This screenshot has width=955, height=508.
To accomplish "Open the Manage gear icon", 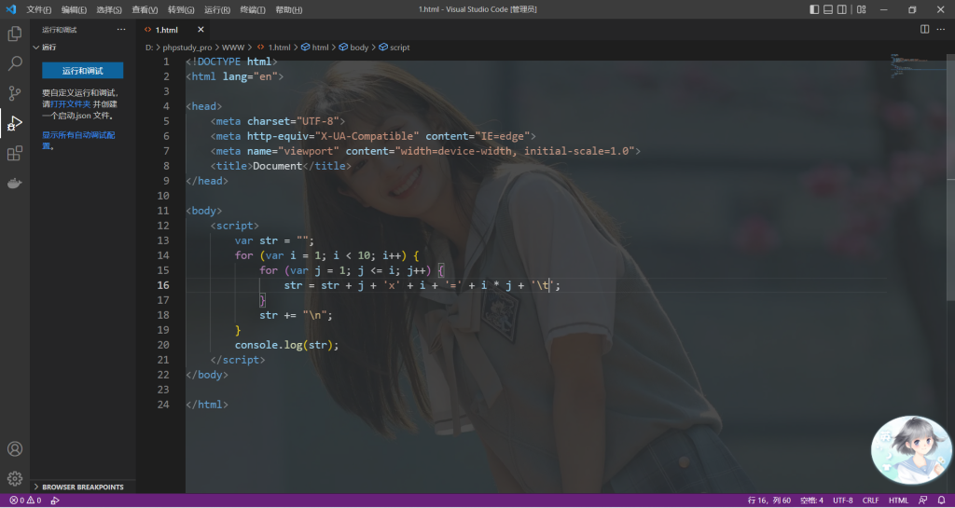I will click(x=15, y=478).
